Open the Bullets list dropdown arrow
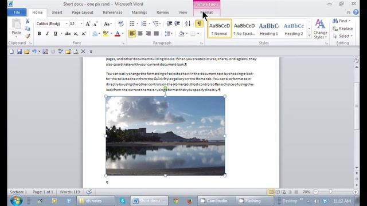Image resolution: width=367 pixels, height=206 pixels. click(x=138, y=23)
